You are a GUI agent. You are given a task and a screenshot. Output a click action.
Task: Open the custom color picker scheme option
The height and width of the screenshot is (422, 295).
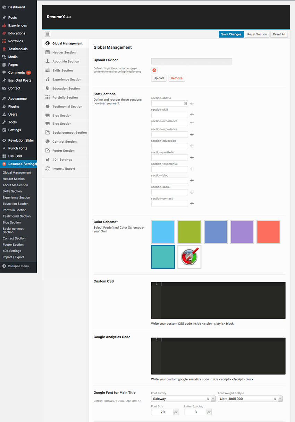click(x=189, y=257)
